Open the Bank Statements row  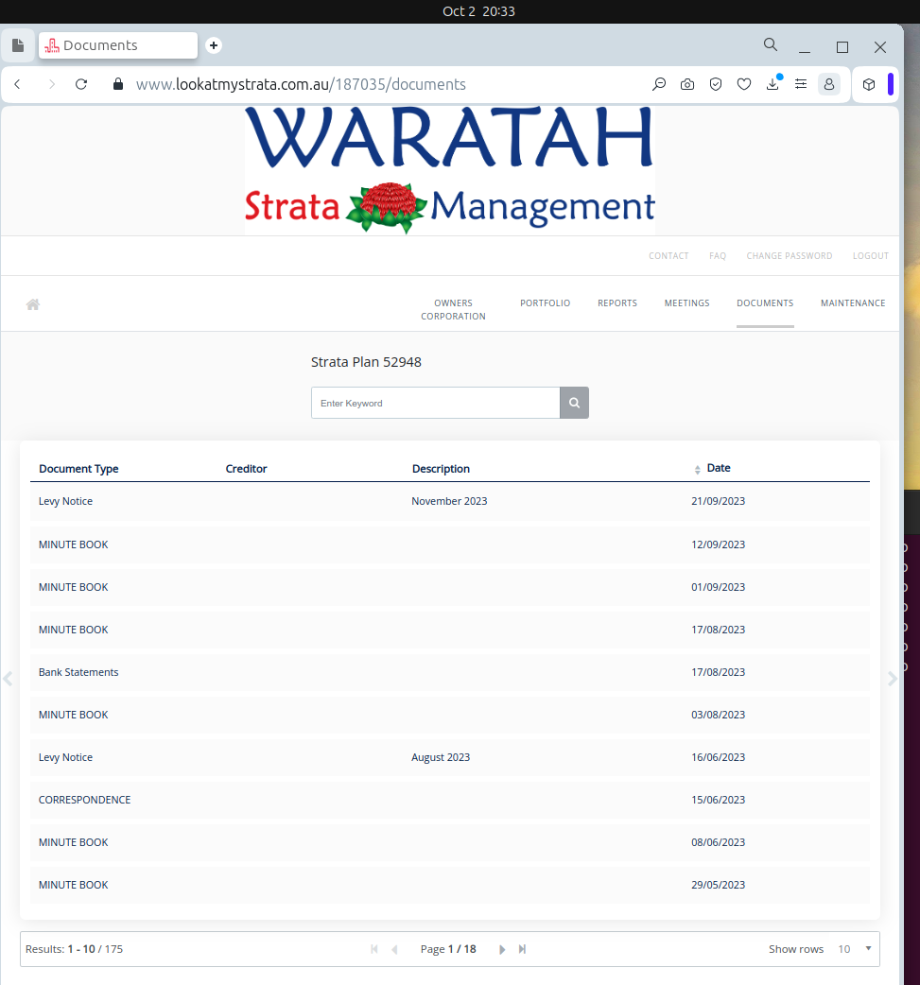[450, 672]
